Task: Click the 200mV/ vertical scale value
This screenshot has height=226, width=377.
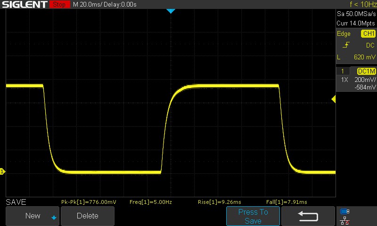Action: coord(365,80)
